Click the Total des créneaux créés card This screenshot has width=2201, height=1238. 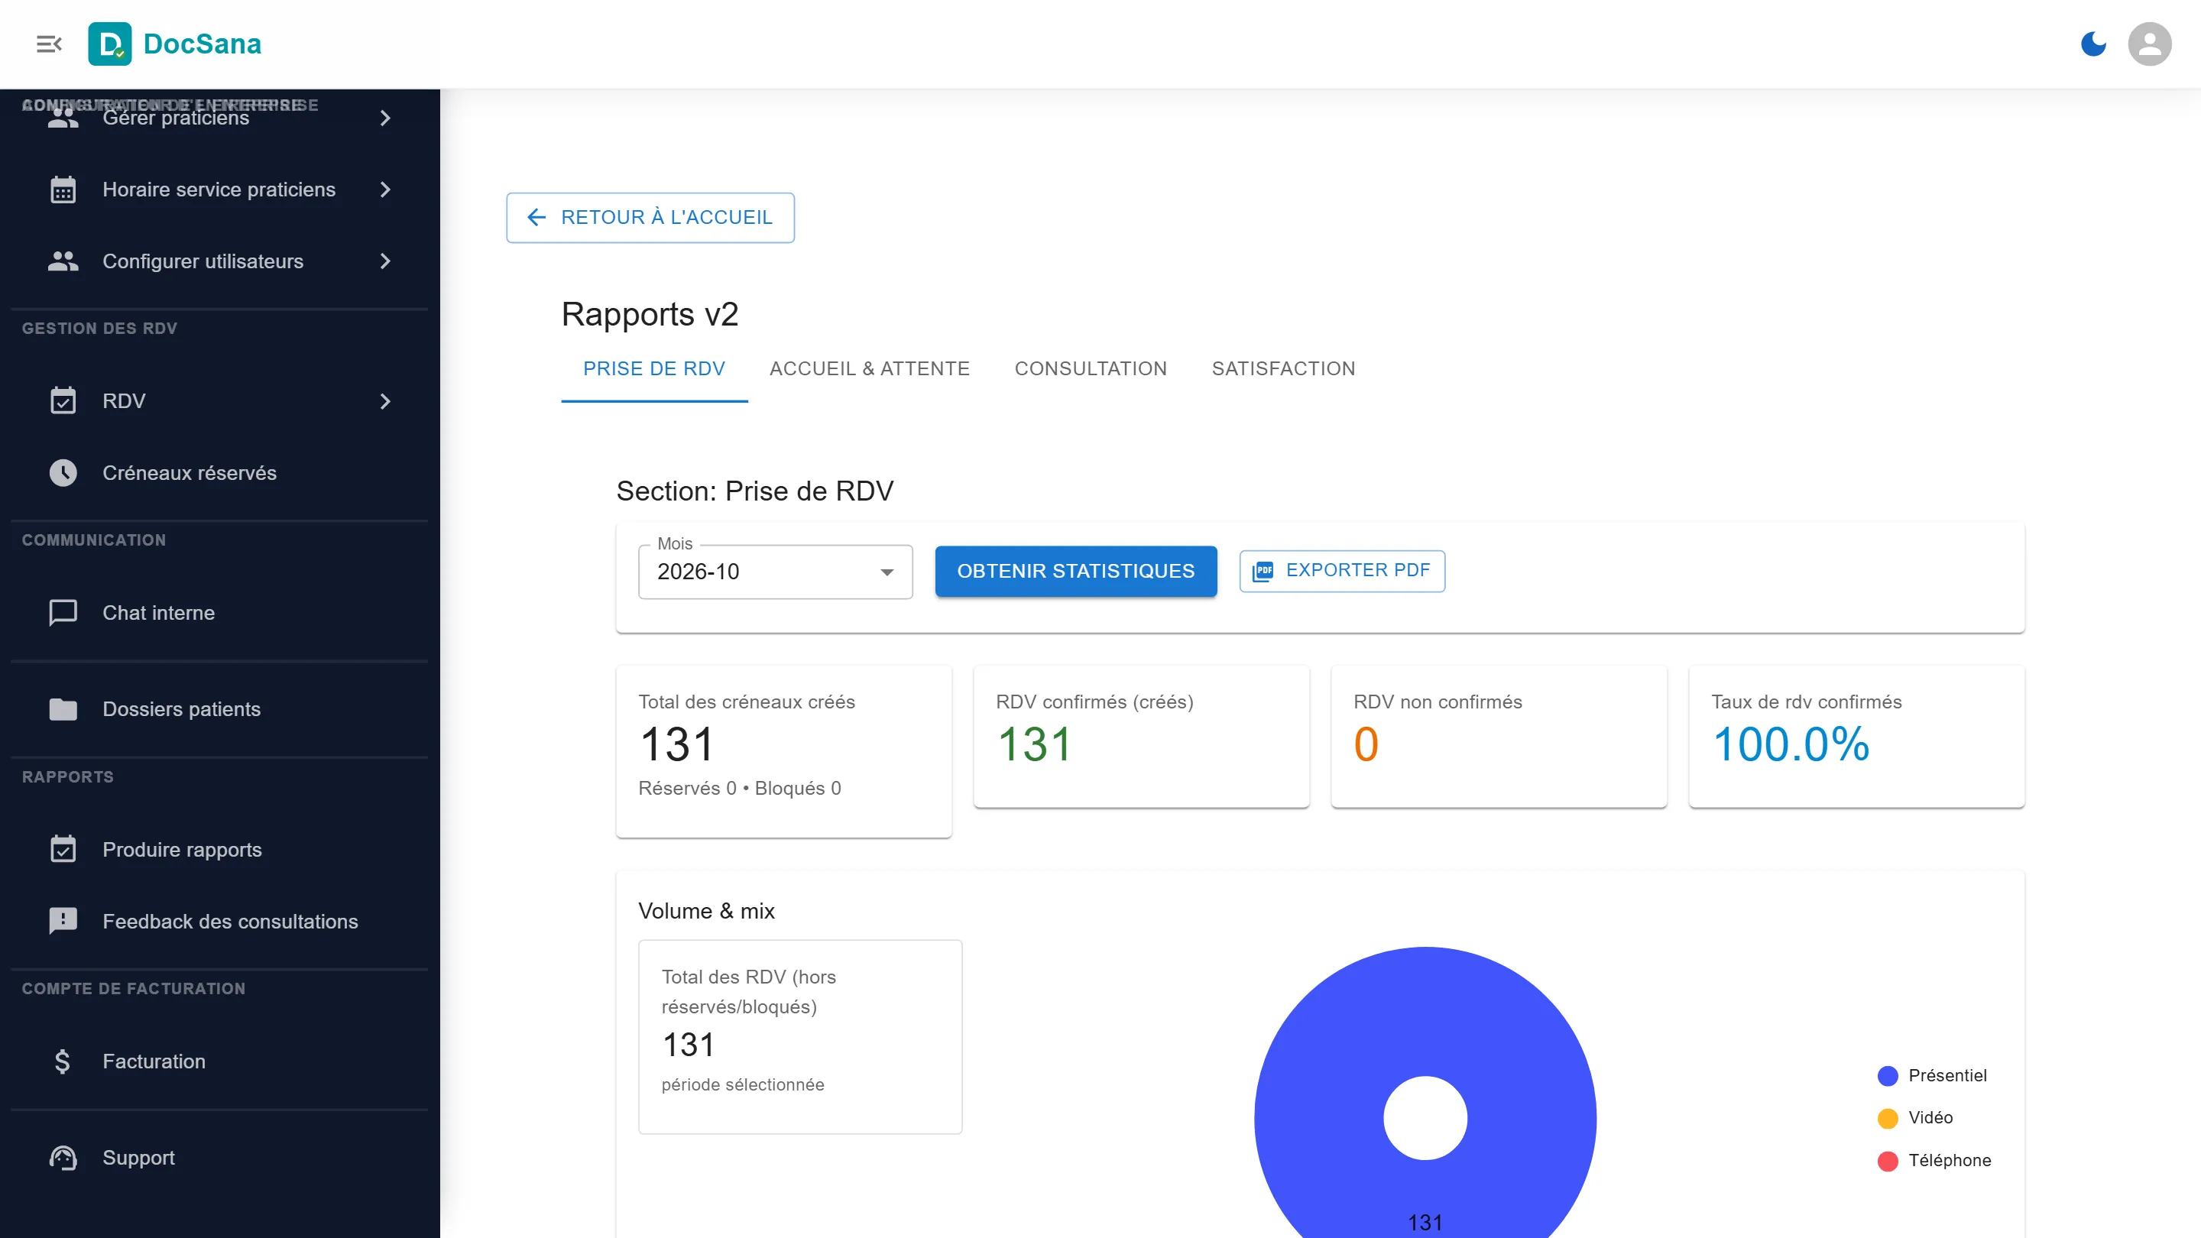tap(783, 751)
